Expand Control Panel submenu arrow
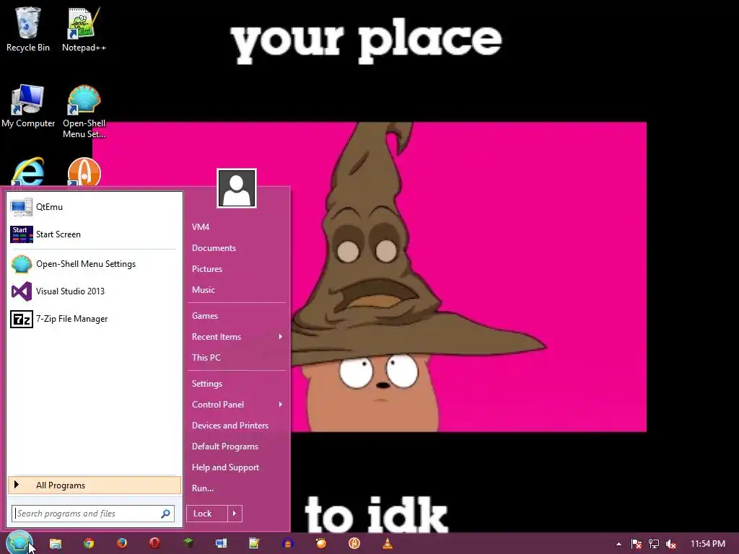The image size is (739, 554). pyautogui.click(x=281, y=404)
